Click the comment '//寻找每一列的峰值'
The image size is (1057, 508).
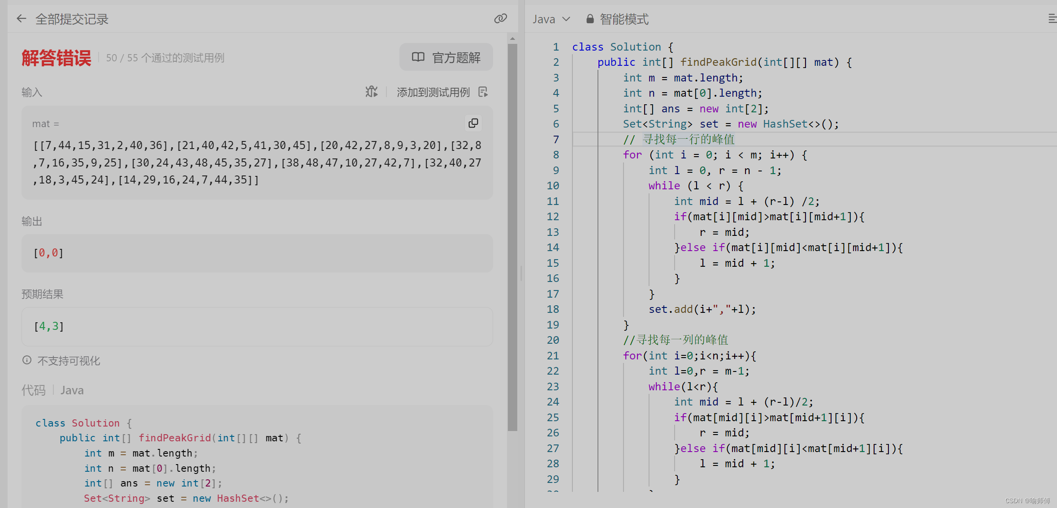tap(676, 340)
